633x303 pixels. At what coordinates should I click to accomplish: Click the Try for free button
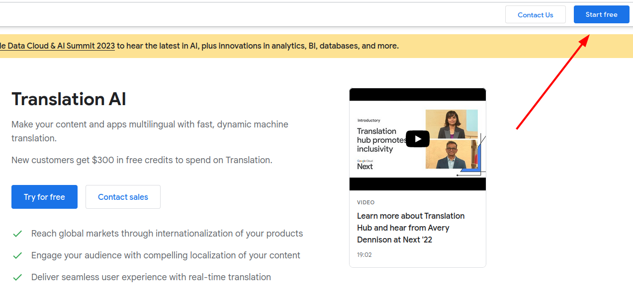point(44,197)
